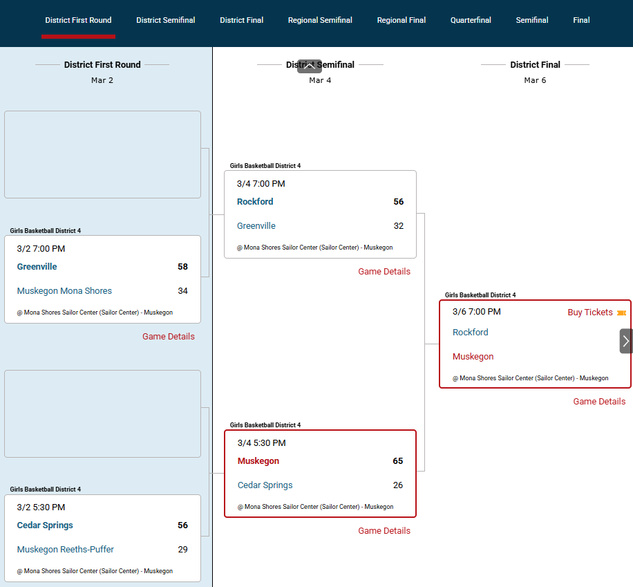The image size is (633, 587).
Task: View Game Details for the District Final game
Action: (x=598, y=402)
